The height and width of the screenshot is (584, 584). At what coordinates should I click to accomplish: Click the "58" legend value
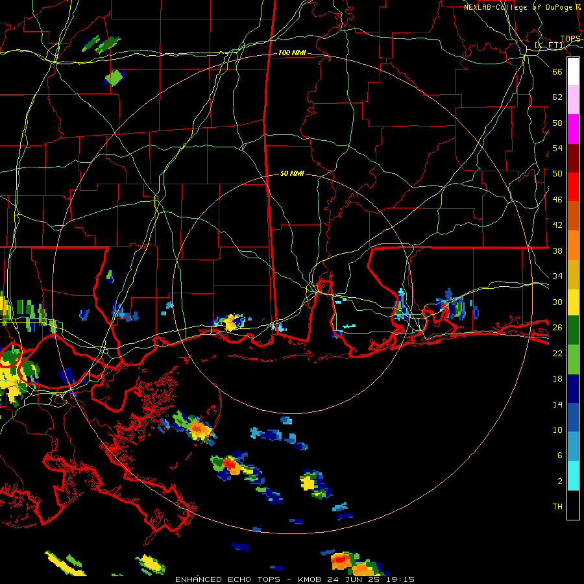click(x=557, y=123)
